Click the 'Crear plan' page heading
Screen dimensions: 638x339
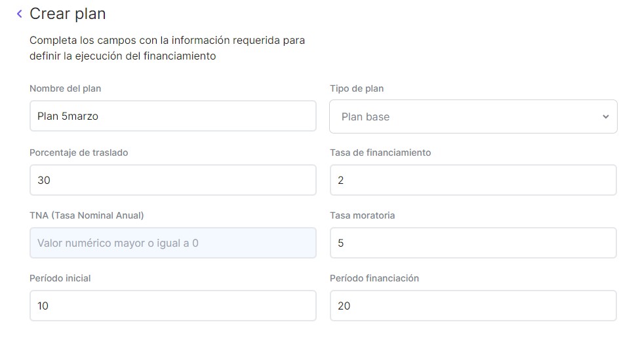pos(68,14)
